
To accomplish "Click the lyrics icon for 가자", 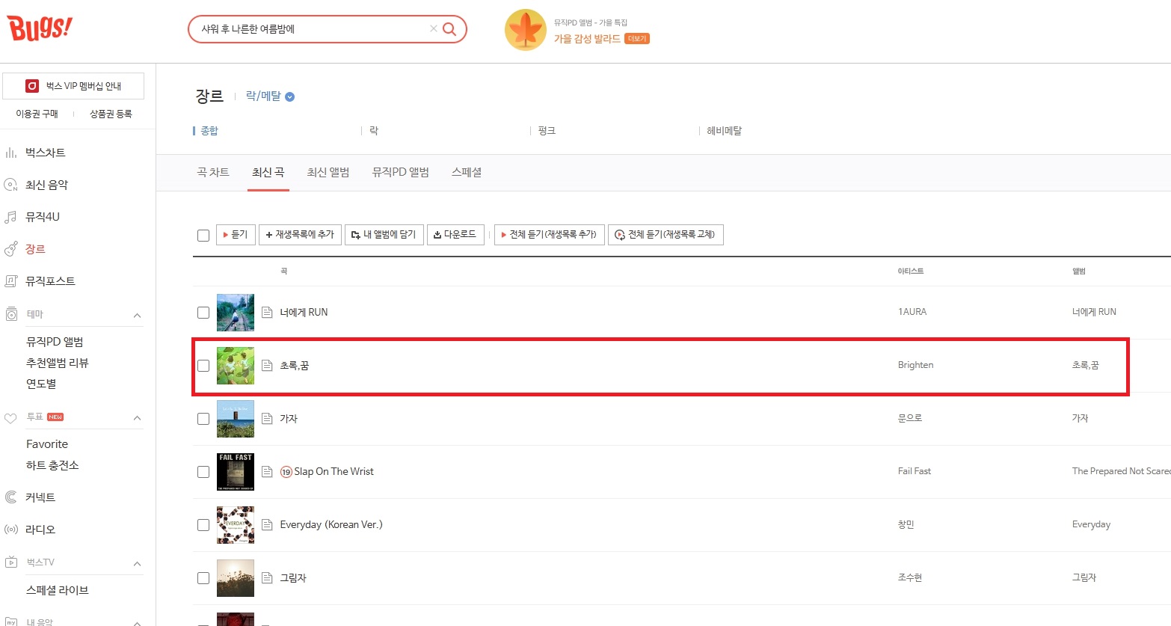I will click(x=267, y=419).
